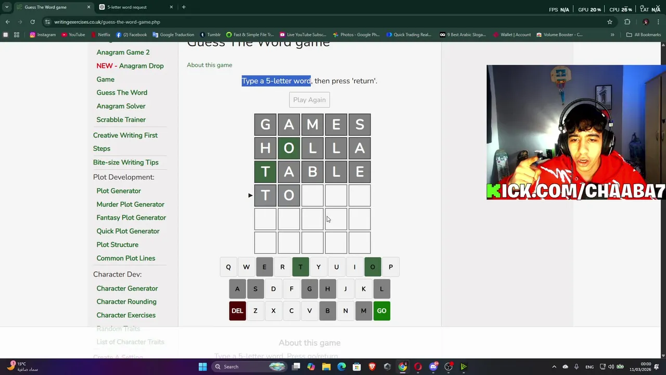Click the D key on the on-screen keyboard
The image size is (666, 375).
point(273,289)
